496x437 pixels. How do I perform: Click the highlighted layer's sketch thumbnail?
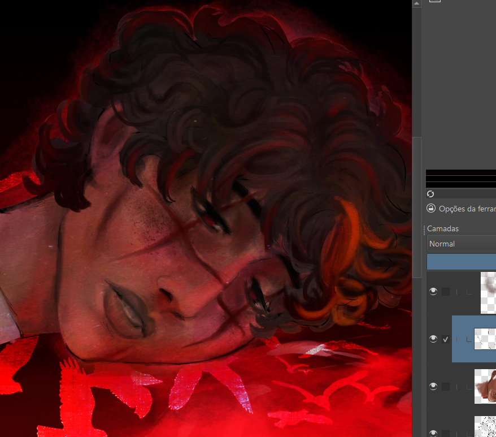485,339
